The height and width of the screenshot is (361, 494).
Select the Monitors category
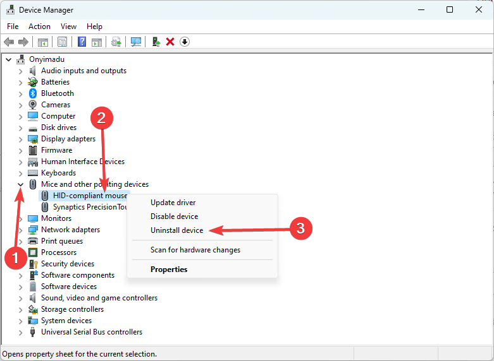click(56, 218)
